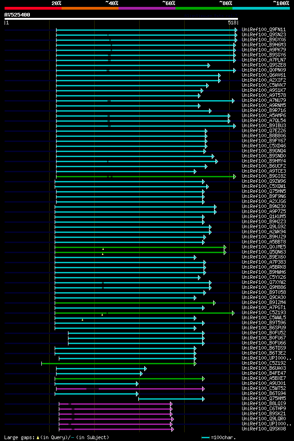Image resolution: width=294 pixels, height=441 pixels.
Task: Click the orange ~40% legend color segment
Action: 90,8
